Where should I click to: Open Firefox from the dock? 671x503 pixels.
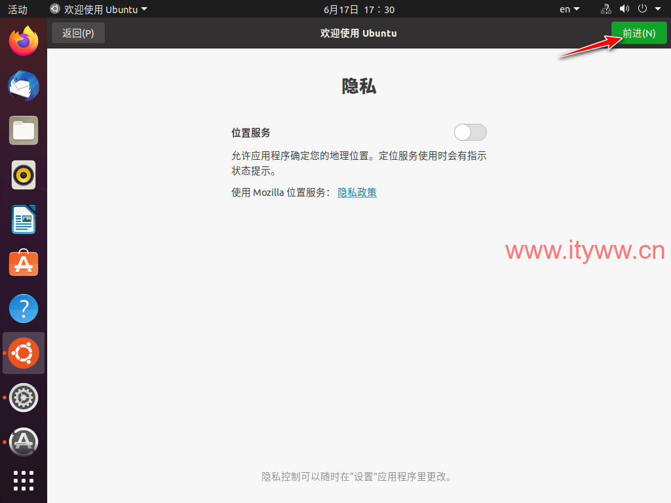click(24, 41)
